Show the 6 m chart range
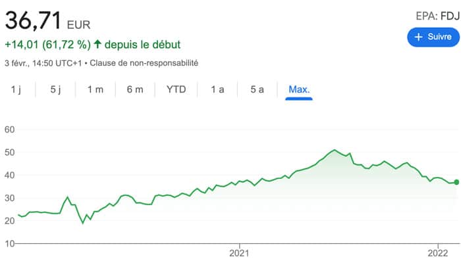This screenshot has height=265, width=461. tap(134, 89)
